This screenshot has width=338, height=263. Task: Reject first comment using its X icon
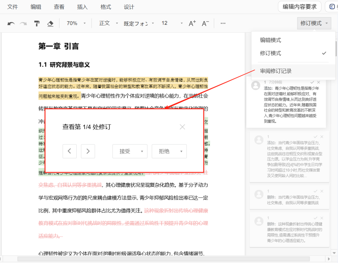(319, 82)
